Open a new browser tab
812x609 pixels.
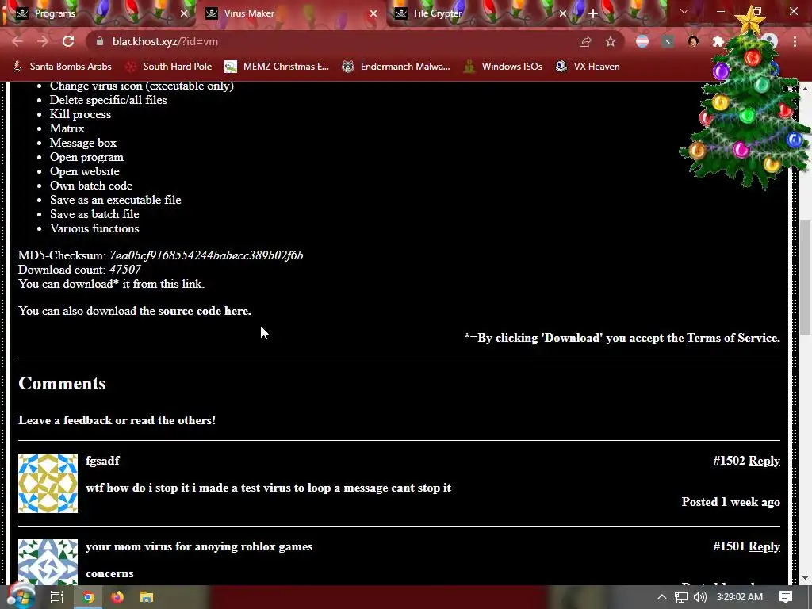click(593, 13)
